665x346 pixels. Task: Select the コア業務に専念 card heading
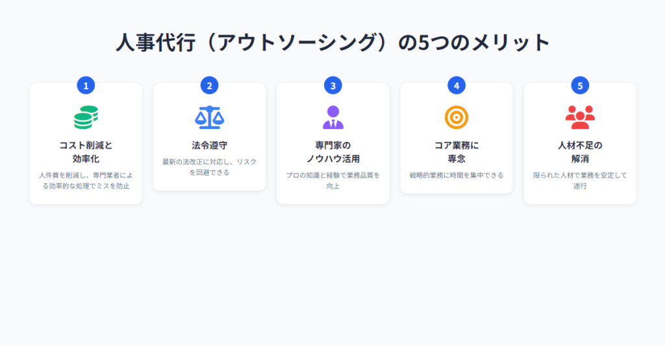(x=457, y=152)
